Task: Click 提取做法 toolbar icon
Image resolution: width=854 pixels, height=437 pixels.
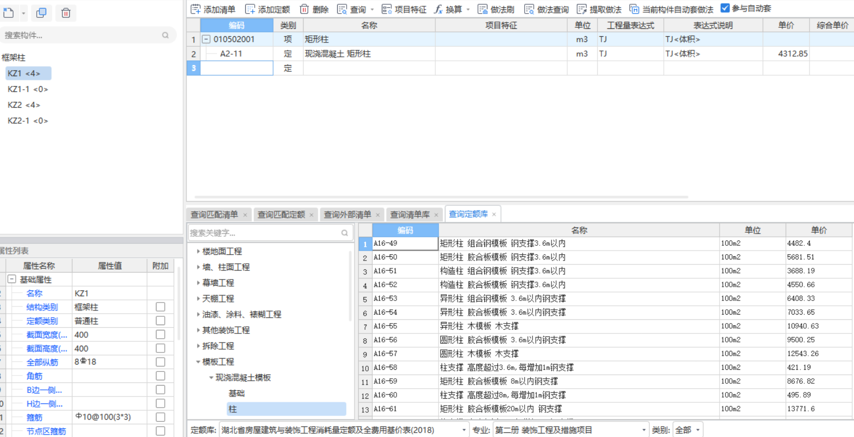Action: (x=581, y=9)
